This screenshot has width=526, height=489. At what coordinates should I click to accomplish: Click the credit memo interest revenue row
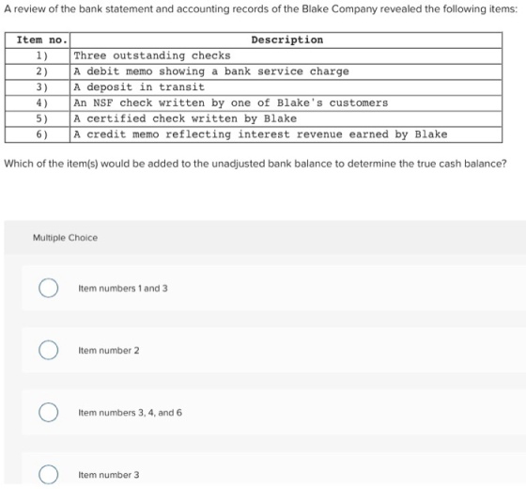pyautogui.click(x=254, y=134)
